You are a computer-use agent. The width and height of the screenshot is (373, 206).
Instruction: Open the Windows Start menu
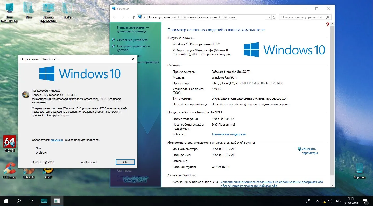[6, 201]
